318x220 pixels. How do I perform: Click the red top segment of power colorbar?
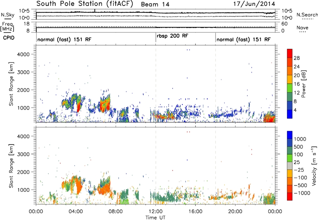pyautogui.click(x=290, y=54)
